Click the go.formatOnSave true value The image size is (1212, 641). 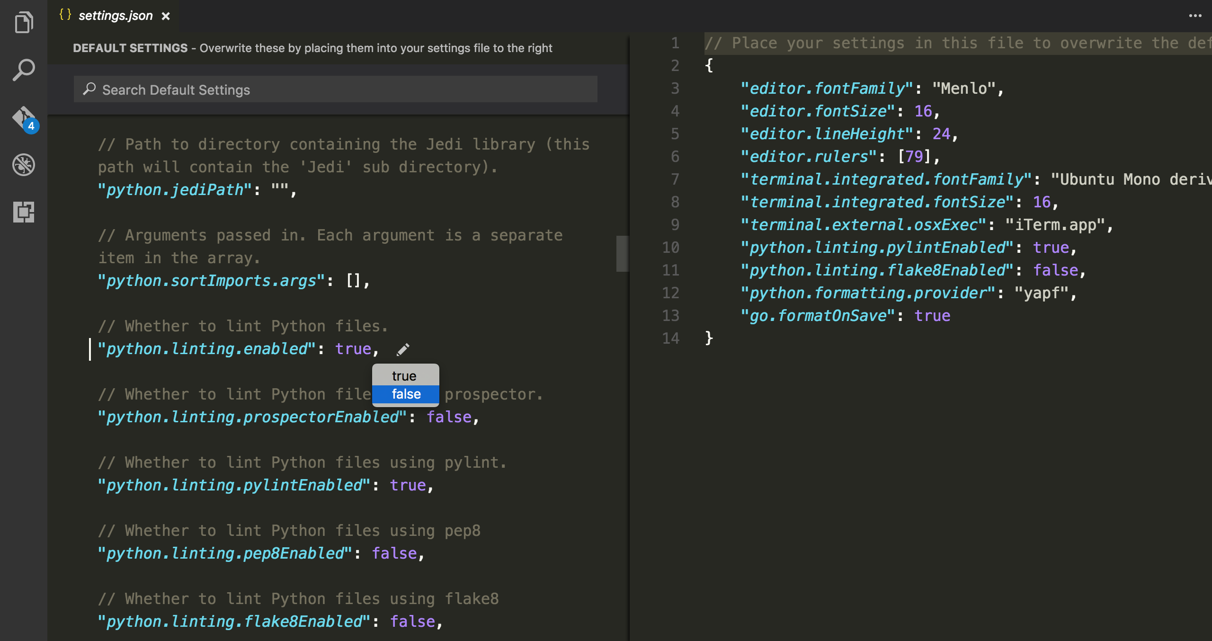[932, 316]
